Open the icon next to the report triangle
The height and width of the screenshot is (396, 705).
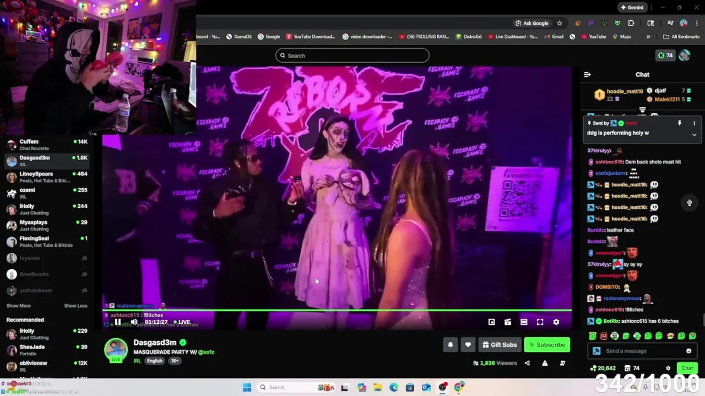[x=562, y=363]
